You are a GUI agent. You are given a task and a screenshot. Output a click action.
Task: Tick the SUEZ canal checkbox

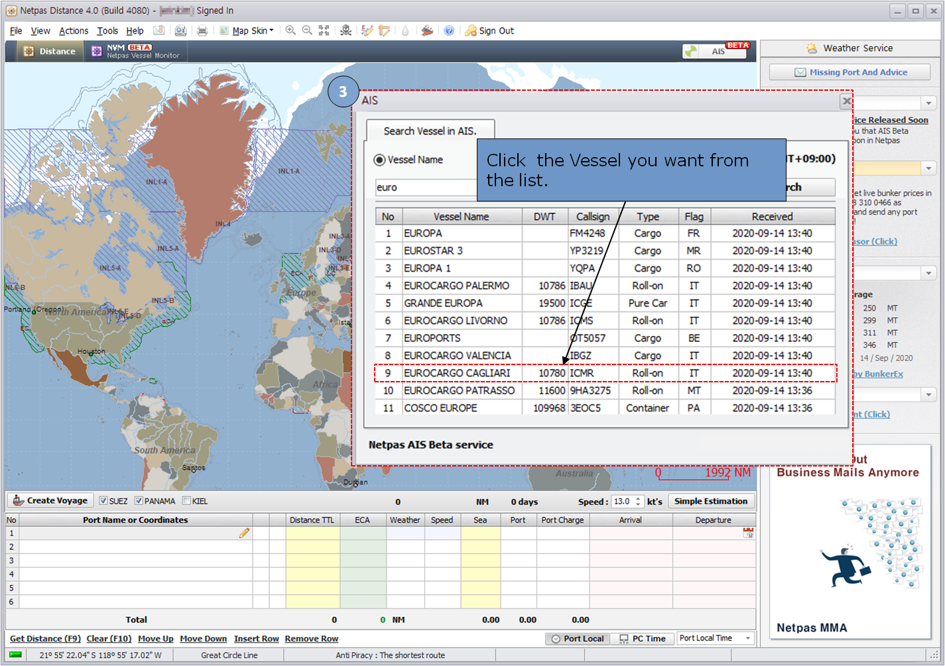coord(103,501)
